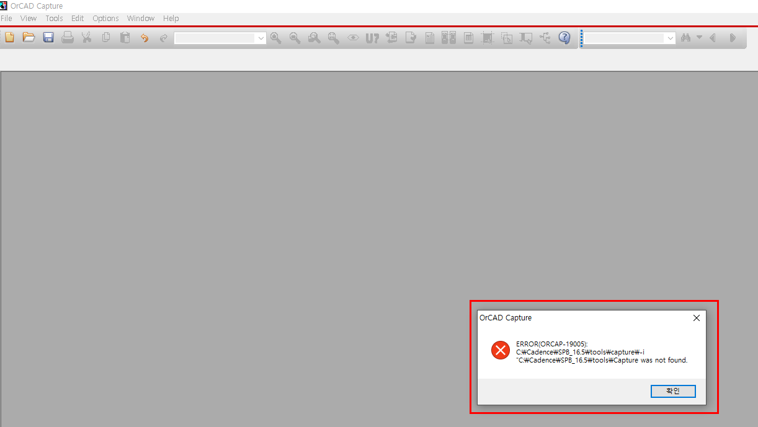The image size is (758, 427).
Task: Confirm the error with 확인 button
Action: point(673,391)
